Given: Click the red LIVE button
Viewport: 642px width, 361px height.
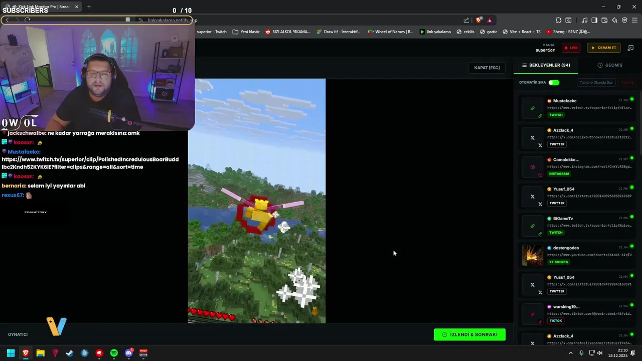Looking at the screenshot, I should (571, 48).
